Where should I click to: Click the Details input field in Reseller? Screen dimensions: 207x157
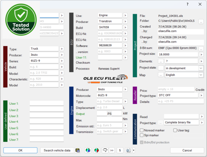tap(181, 101)
